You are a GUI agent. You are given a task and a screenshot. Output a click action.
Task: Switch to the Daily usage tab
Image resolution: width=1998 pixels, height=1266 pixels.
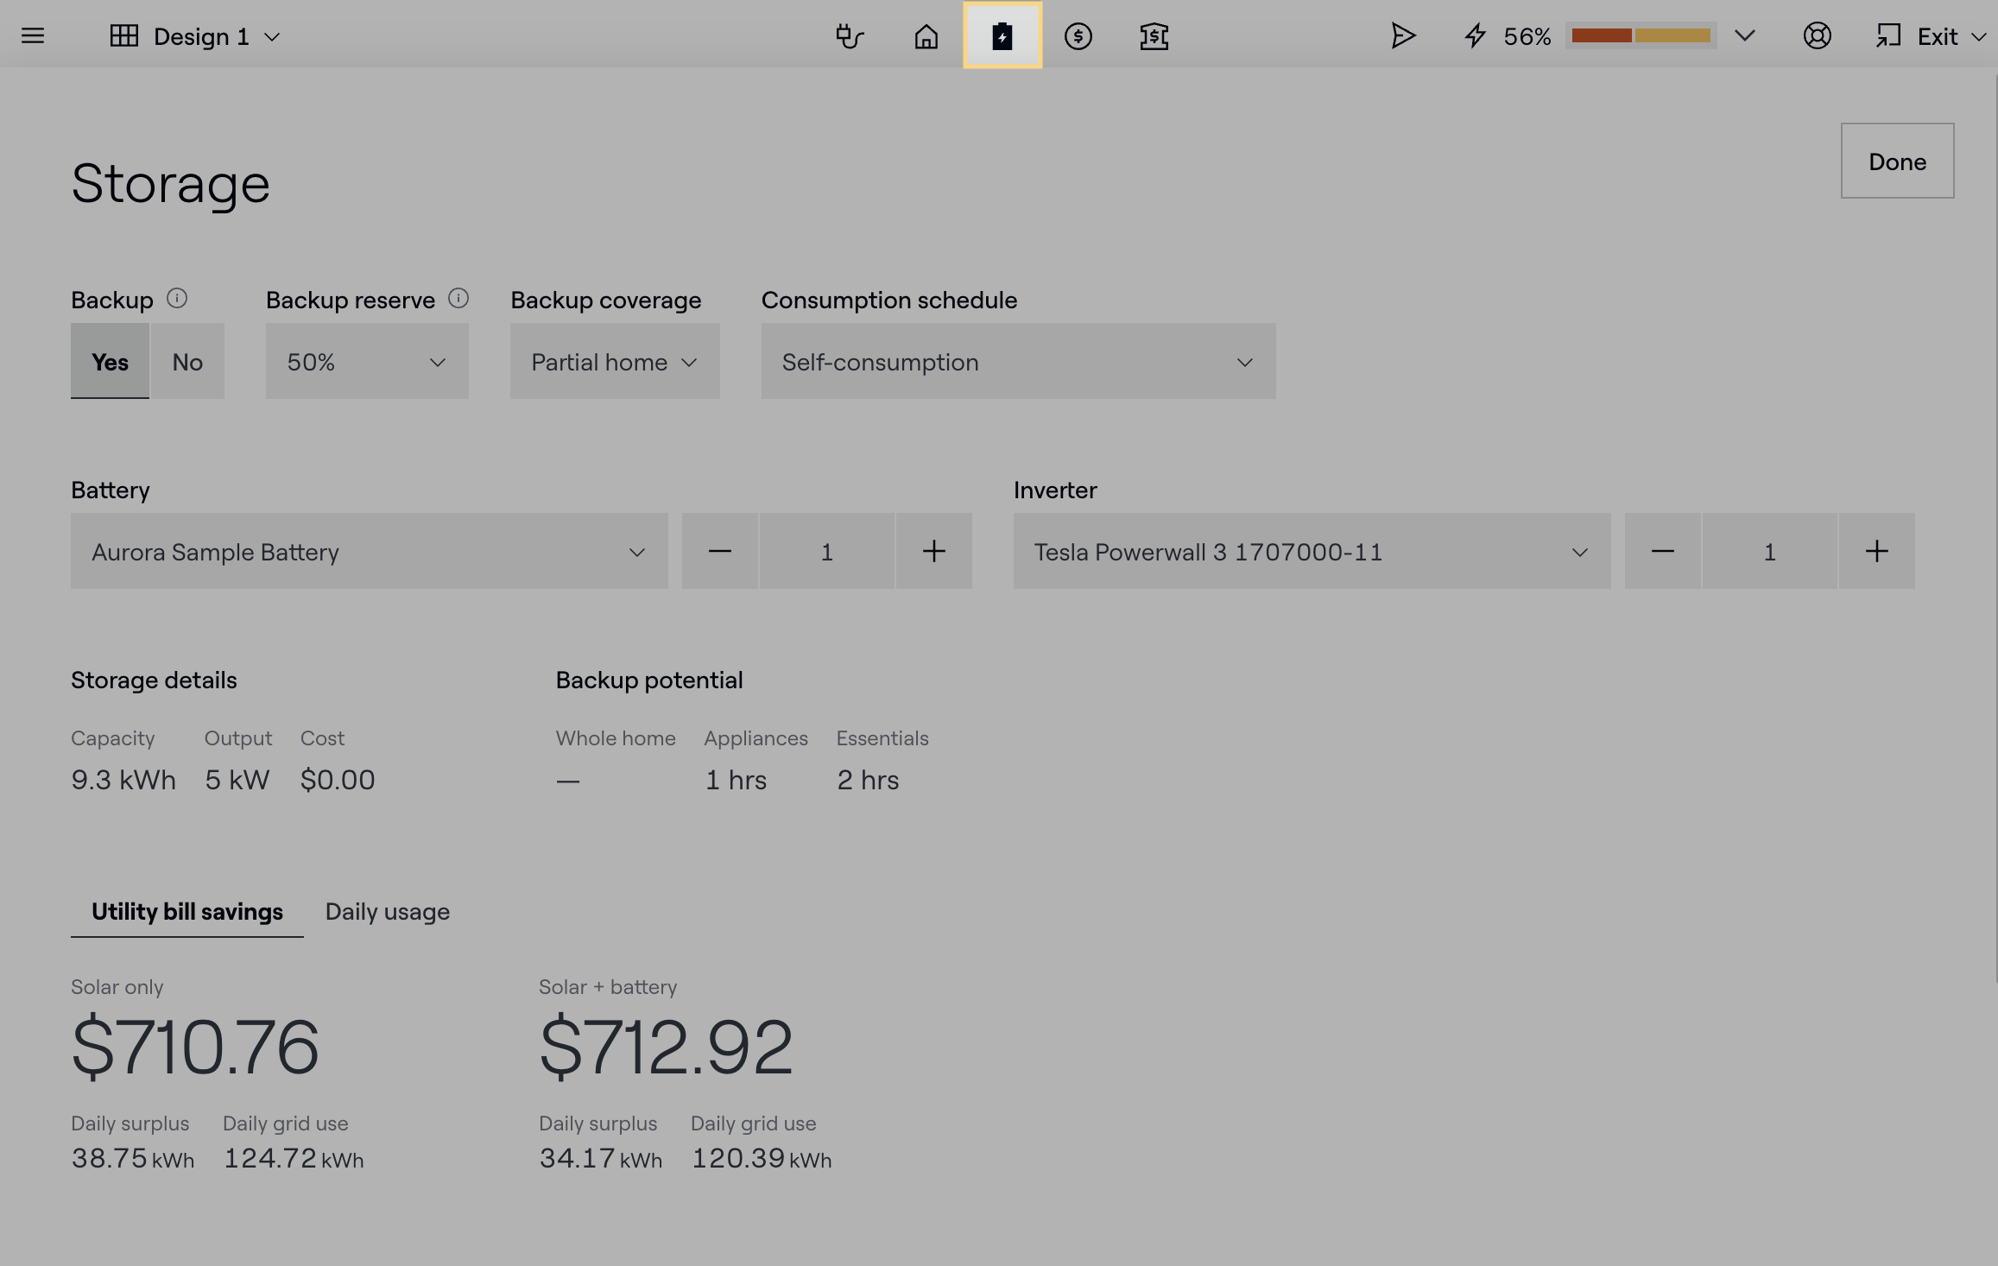tap(387, 912)
